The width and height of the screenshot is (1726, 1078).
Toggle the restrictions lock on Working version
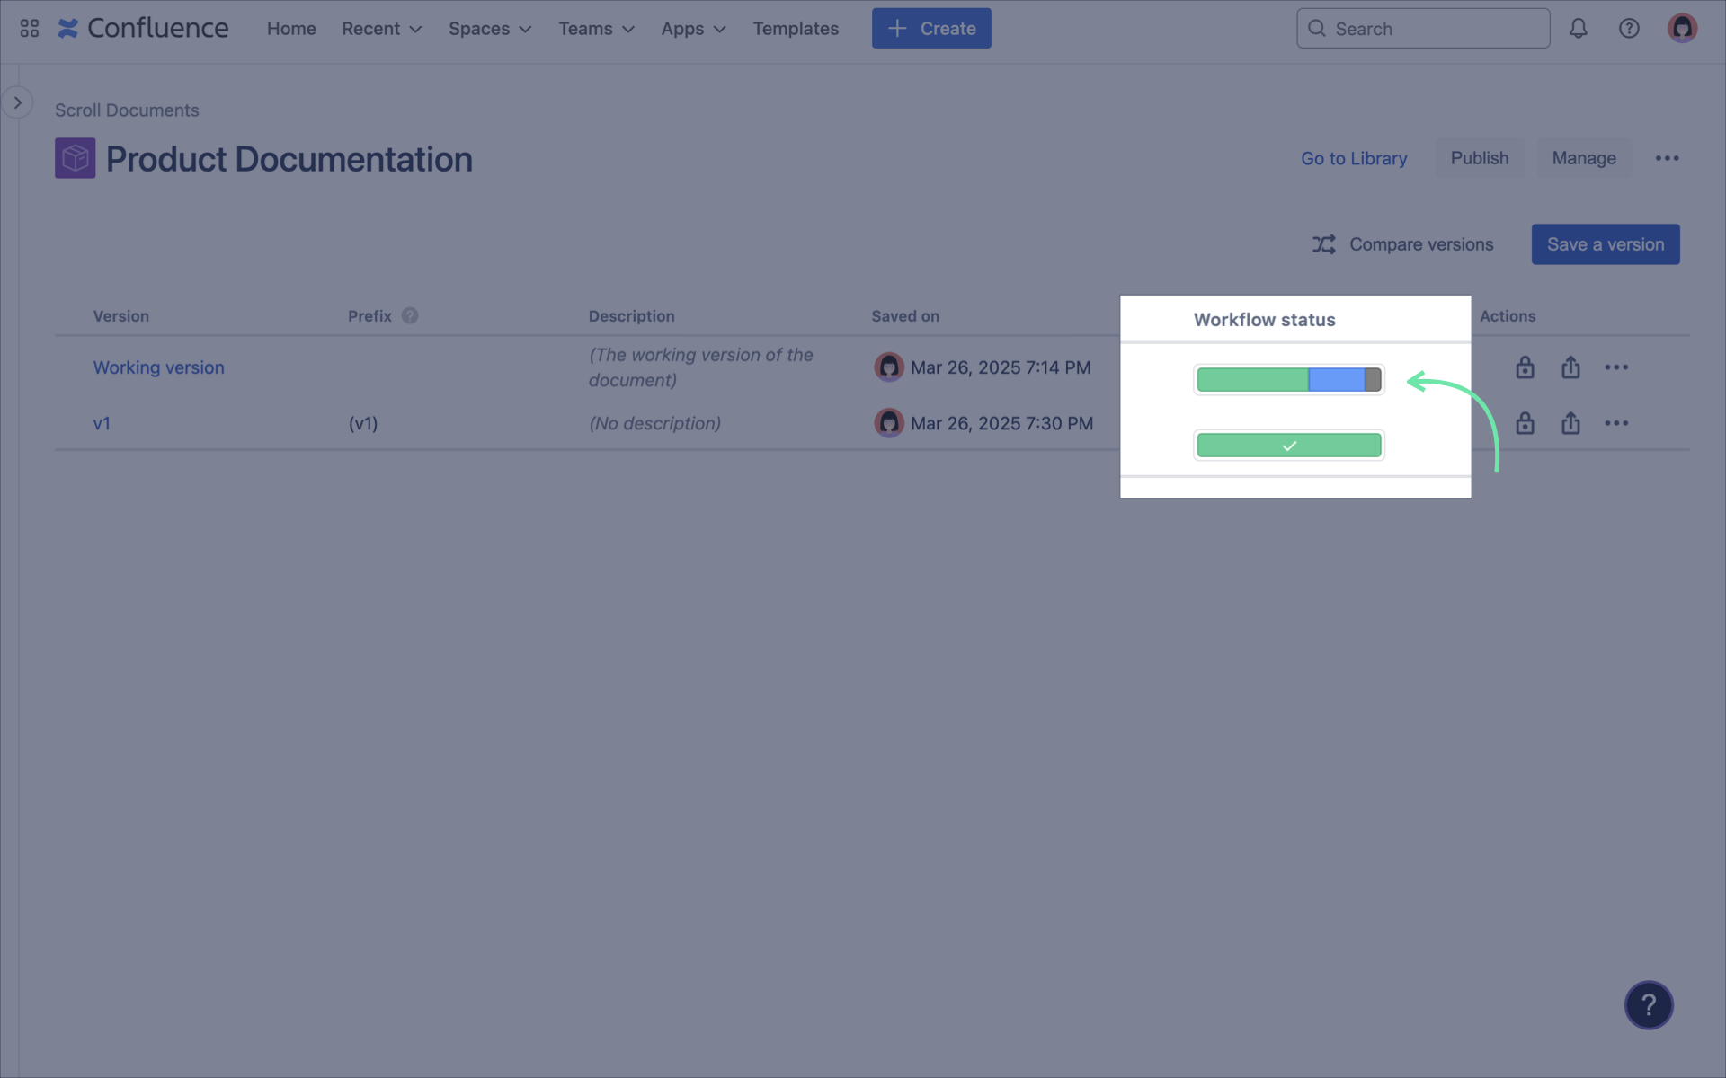[1524, 367]
